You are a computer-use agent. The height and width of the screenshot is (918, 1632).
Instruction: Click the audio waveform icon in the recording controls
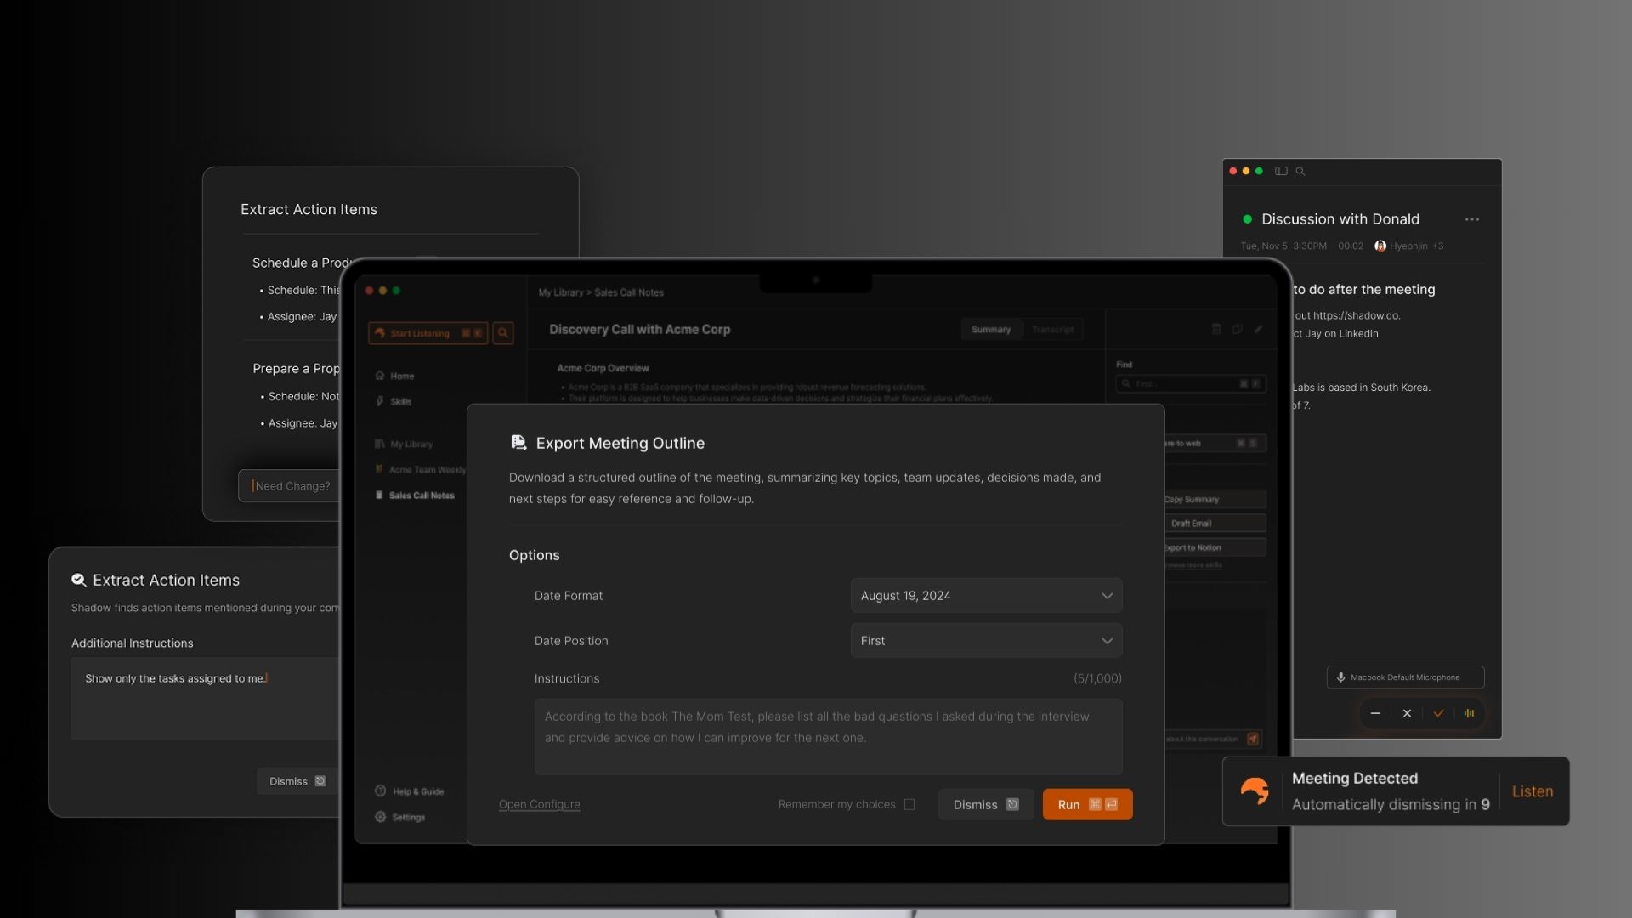(x=1469, y=713)
